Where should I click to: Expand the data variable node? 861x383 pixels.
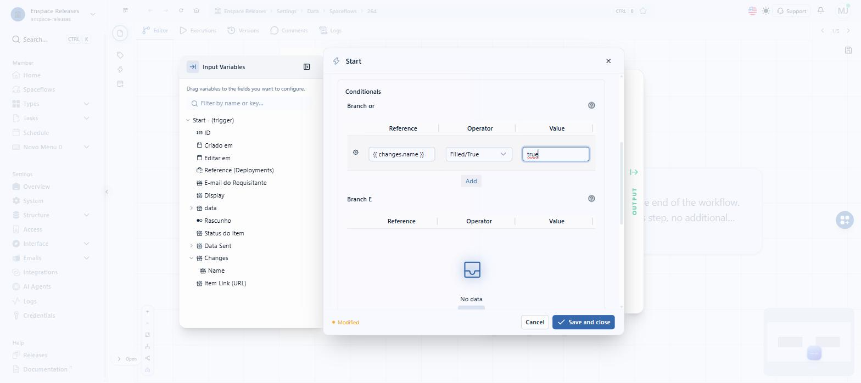(x=191, y=208)
